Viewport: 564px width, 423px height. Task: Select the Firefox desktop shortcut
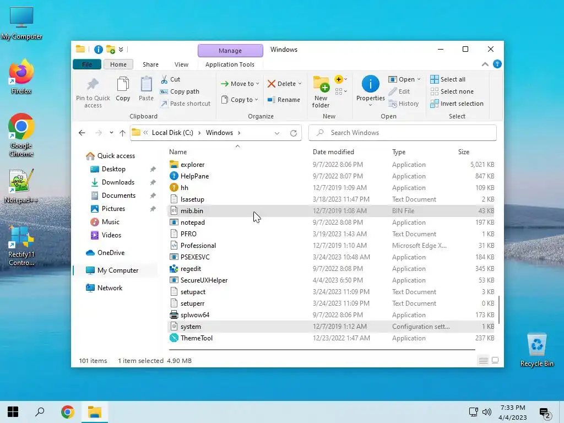21,77
